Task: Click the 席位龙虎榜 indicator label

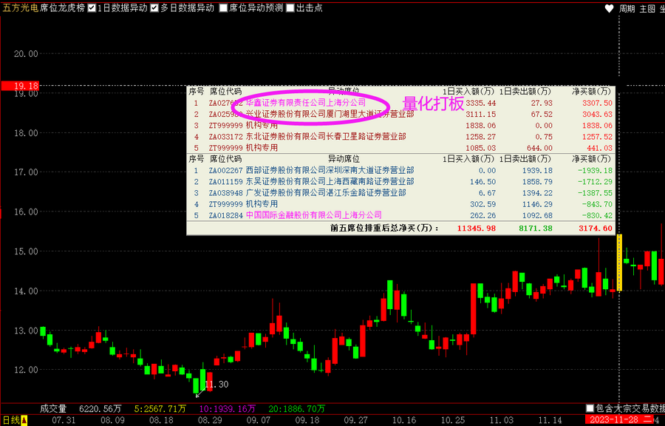Action: [62, 8]
